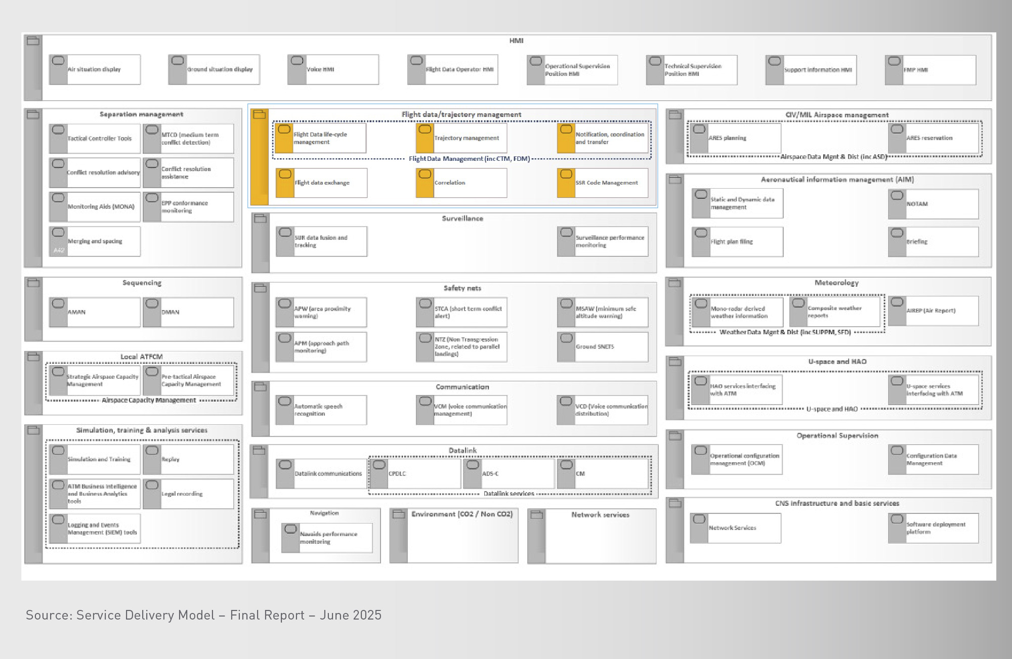1012x659 pixels.
Task: Select the STCA short term conflict alert box
Action: coord(461,312)
